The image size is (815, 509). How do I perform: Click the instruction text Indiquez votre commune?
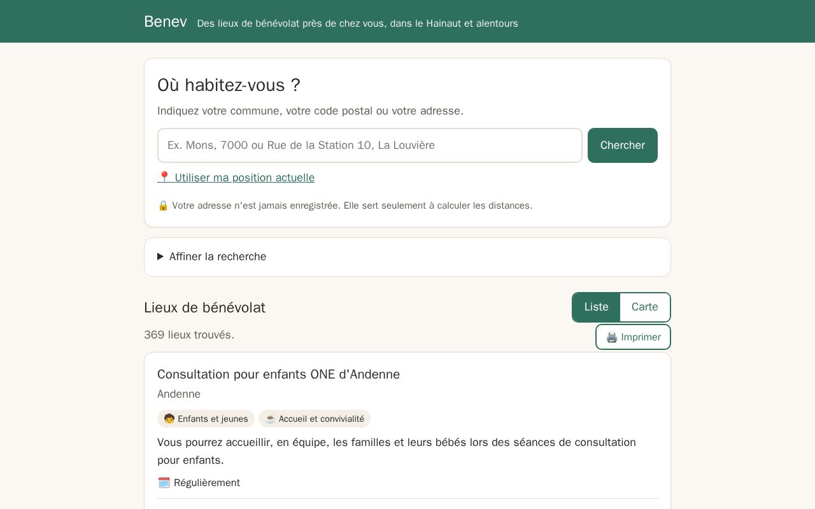click(310, 111)
